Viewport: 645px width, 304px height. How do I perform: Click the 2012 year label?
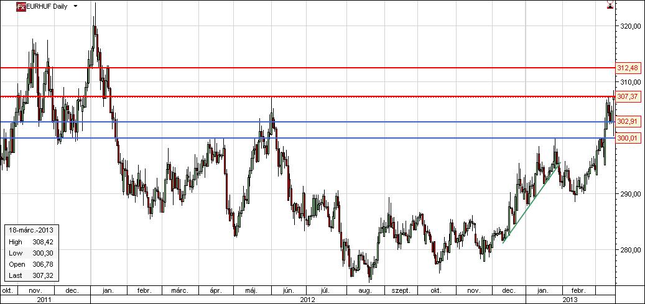tap(308, 299)
